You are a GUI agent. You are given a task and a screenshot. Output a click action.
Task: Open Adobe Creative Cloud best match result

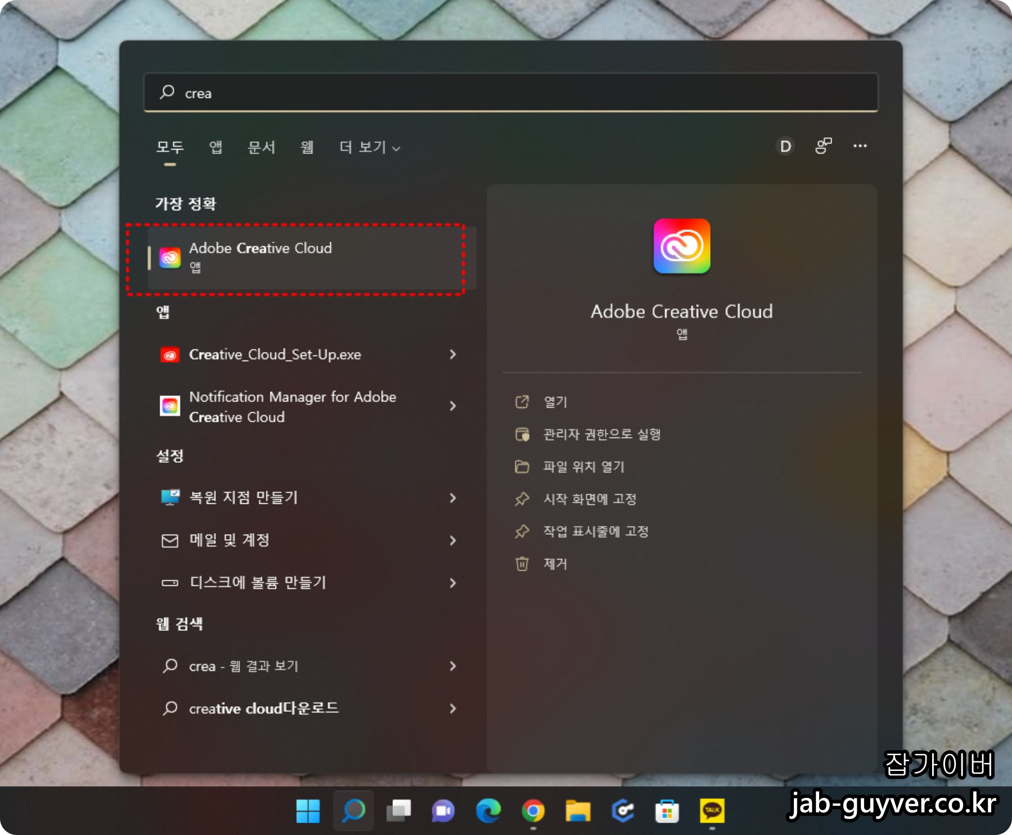[312, 258]
